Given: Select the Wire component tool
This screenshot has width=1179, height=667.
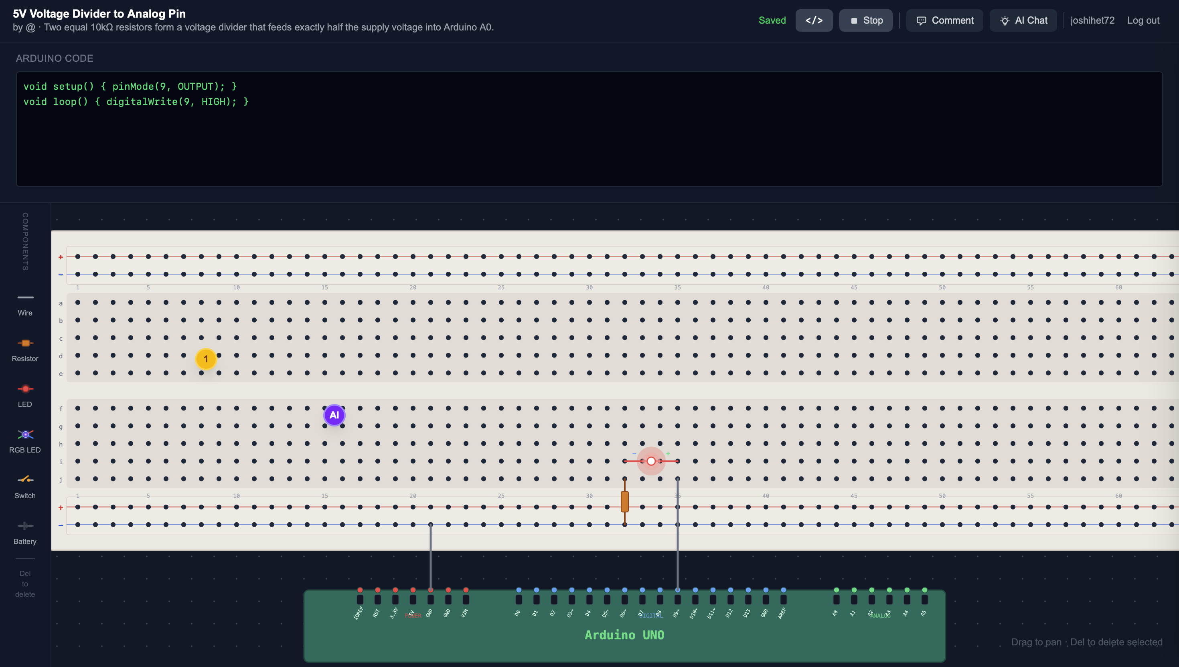Looking at the screenshot, I should tap(25, 305).
